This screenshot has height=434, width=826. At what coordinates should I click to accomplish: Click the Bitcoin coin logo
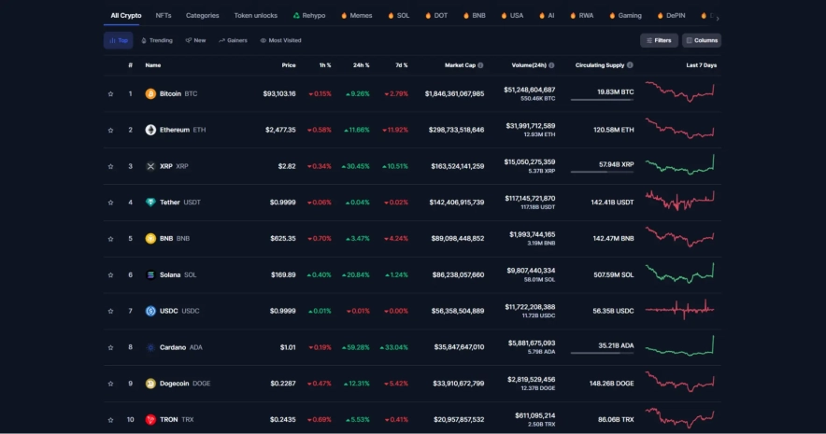tap(150, 93)
